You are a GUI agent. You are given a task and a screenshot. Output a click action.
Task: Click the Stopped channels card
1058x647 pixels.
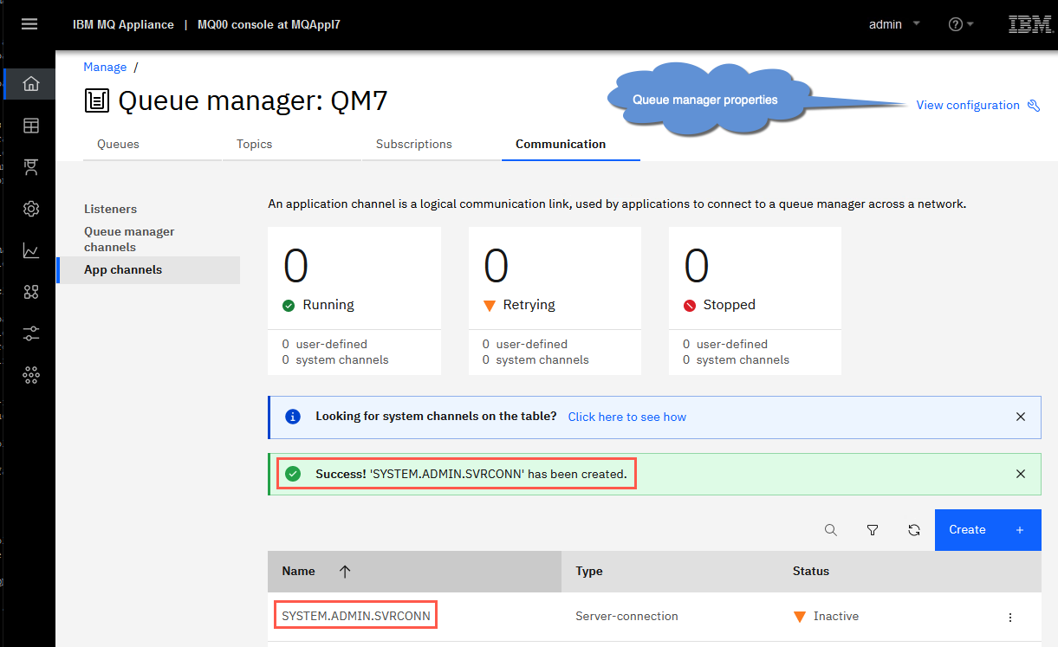pyautogui.click(x=755, y=301)
